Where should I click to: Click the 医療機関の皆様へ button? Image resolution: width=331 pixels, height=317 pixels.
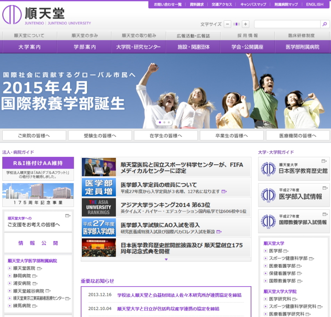tap(297, 135)
